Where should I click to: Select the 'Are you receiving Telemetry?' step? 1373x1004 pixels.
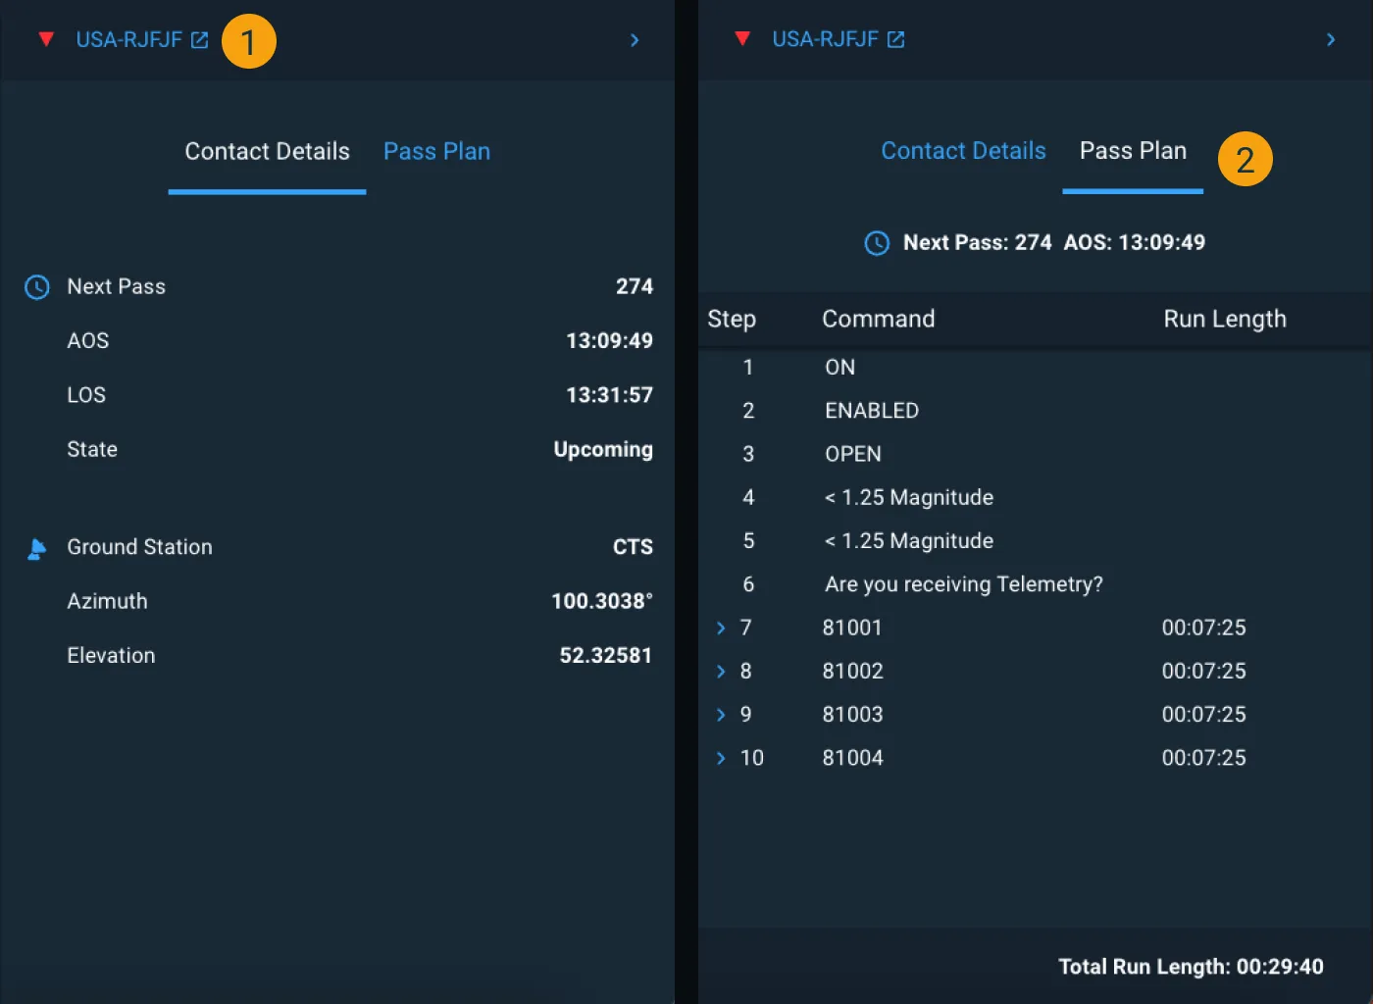pyautogui.click(x=963, y=584)
